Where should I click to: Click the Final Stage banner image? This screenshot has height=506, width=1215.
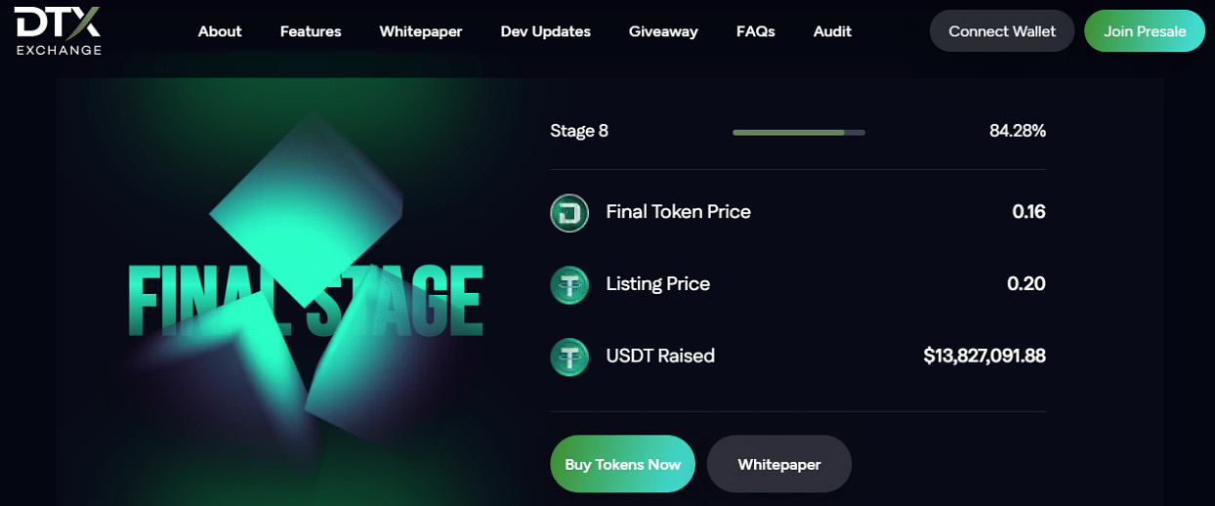click(303, 292)
